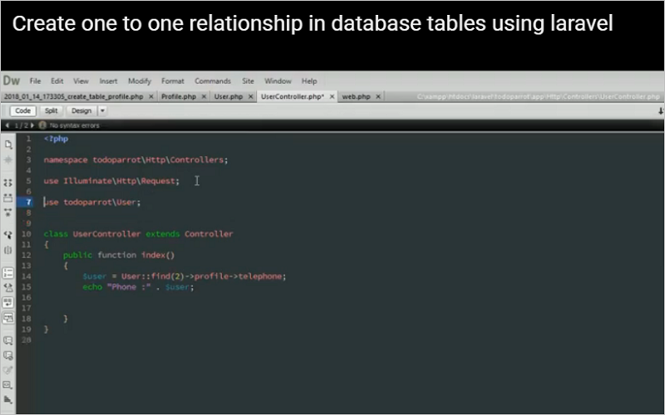The image size is (665, 415).
Task: Click the 'namespace todoparrot\Http\Controllers;' line
Action: coord(135,159)
